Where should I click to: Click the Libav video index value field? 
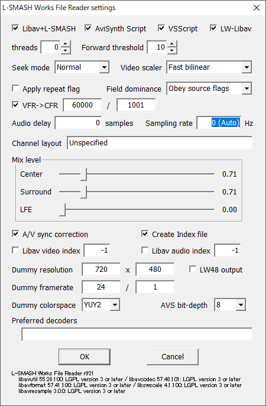coord(97,251)
